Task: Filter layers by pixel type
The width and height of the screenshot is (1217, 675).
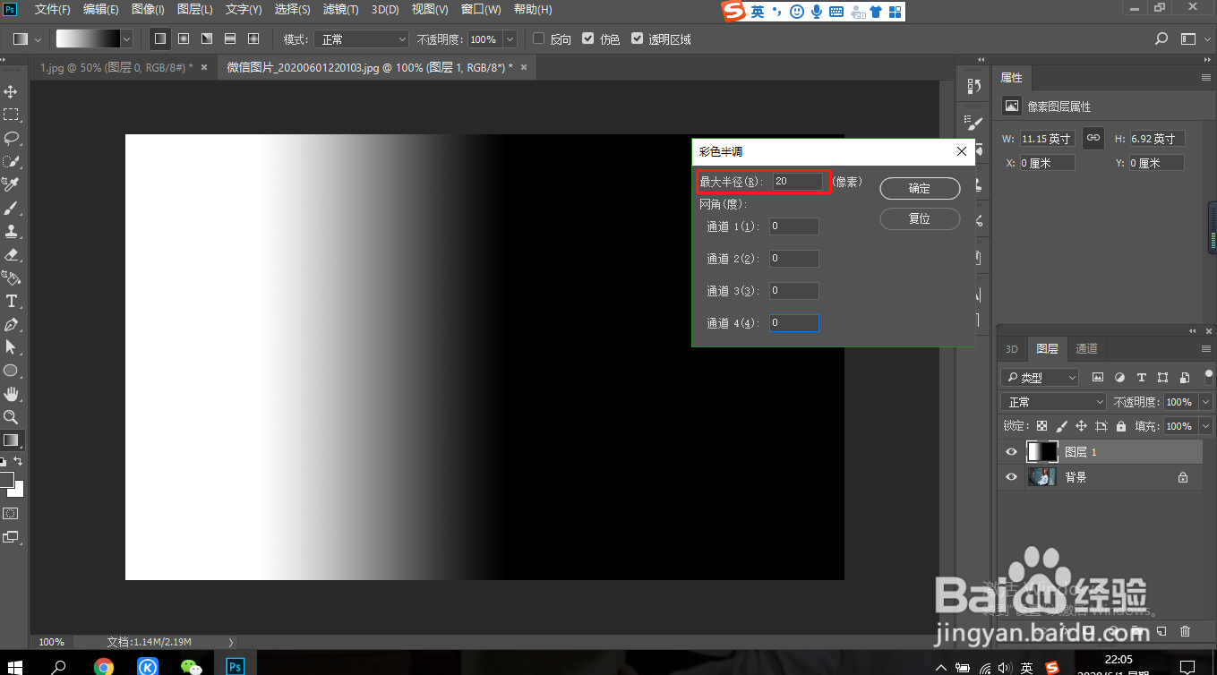Action: point(1098,378)
